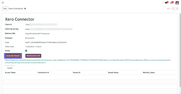Open the user avatar menu
Screen dimensions: 181x94
[177, 3]
